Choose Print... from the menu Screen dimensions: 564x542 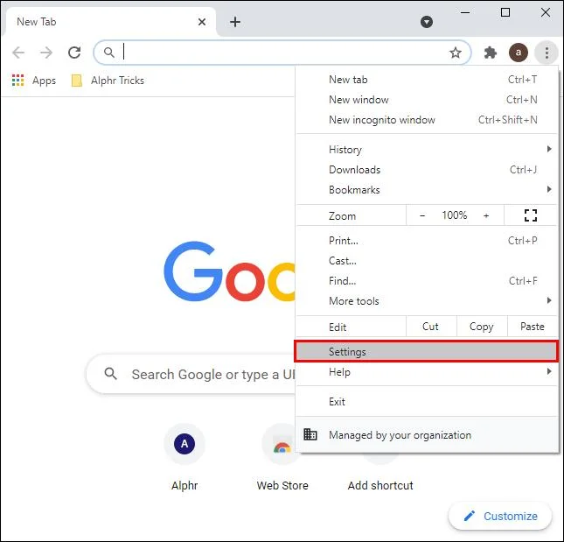pyautogui.click(x=427, y=240)
